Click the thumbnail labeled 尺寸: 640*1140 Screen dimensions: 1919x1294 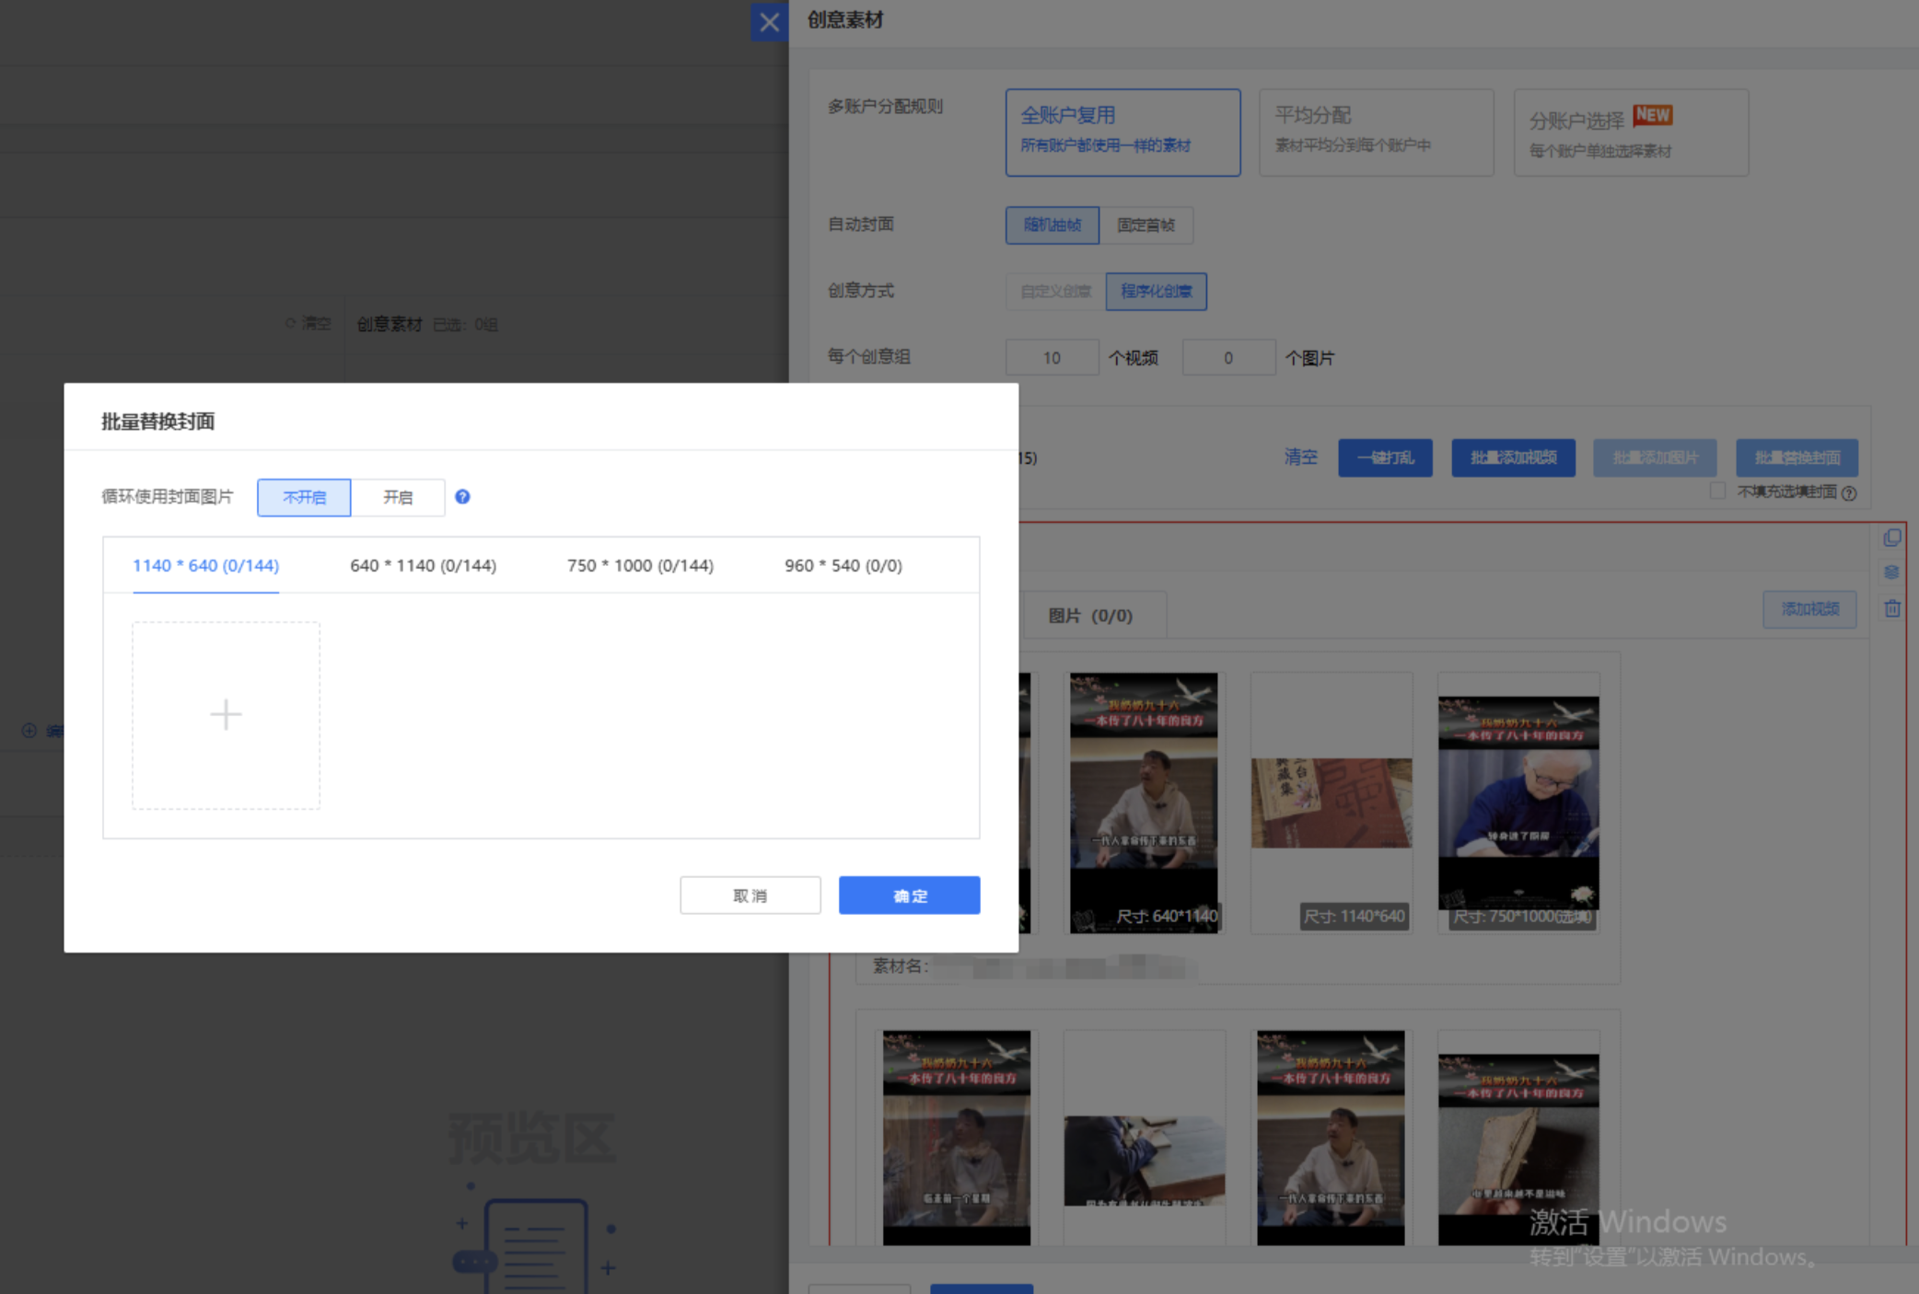pos(1144,803)
